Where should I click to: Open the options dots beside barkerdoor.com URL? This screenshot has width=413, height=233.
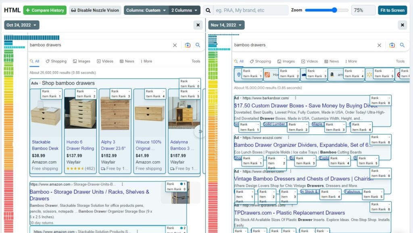coord(295,98)
